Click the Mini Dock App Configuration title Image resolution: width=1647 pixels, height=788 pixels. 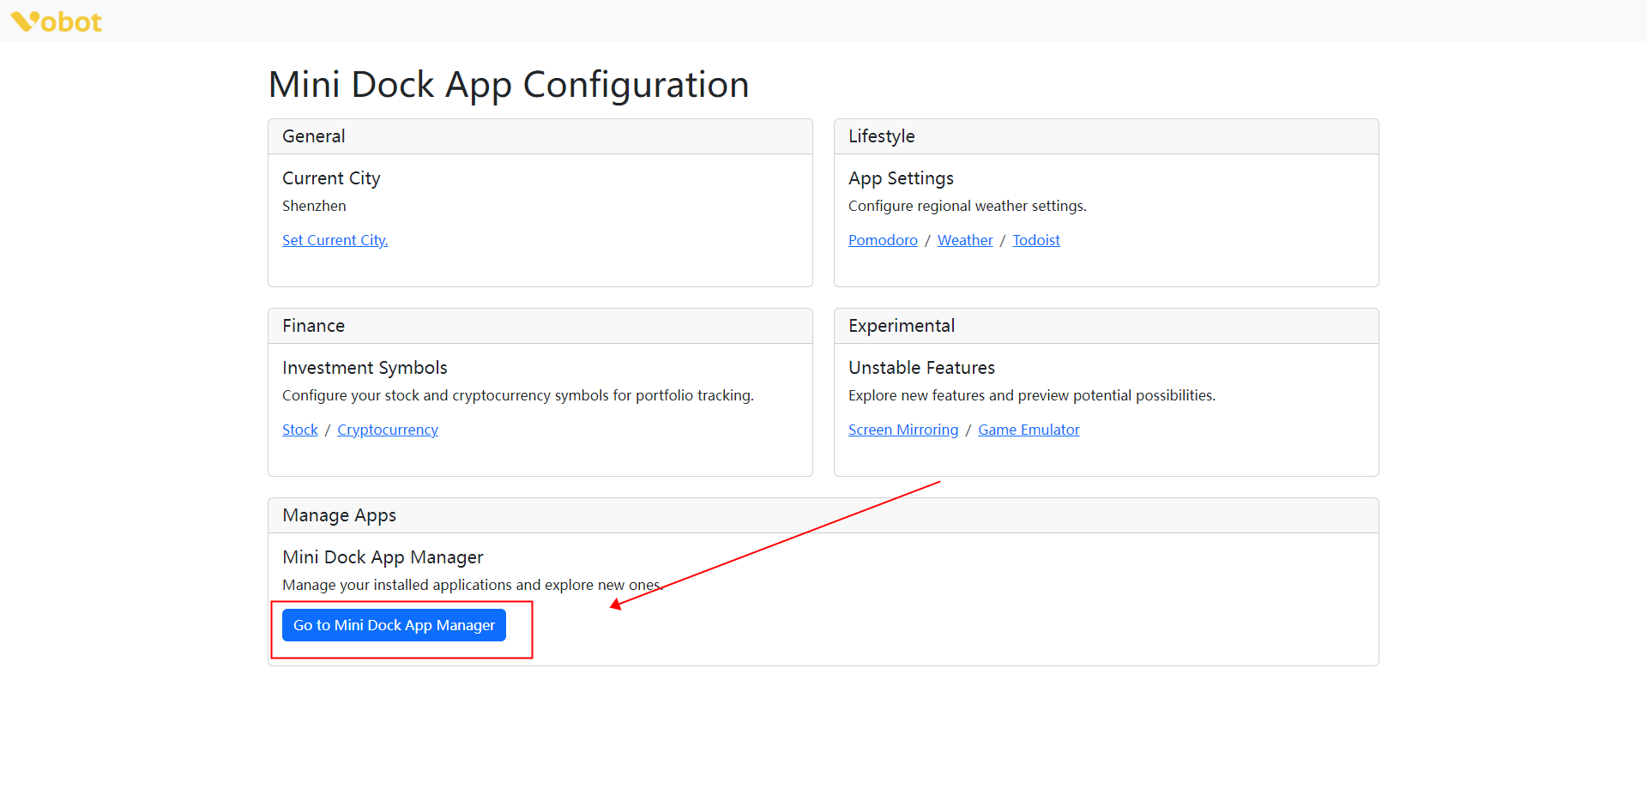click(508, 85)
